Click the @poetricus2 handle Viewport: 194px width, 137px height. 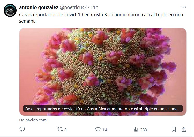tap(73, 7)
